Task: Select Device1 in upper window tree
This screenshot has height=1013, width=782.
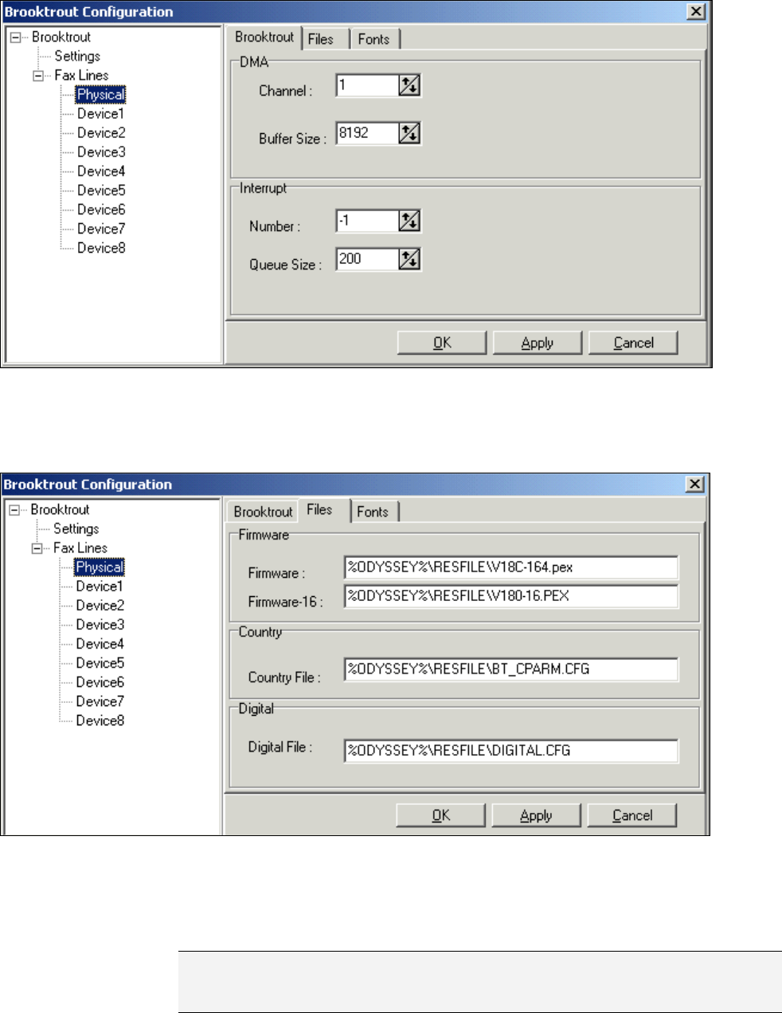Action: [x=100, y=114]
